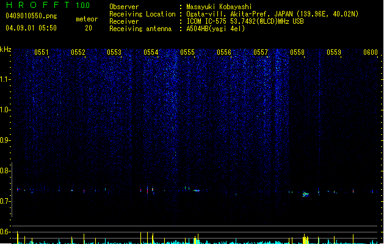Image resolution: width=384 pixels, height=244 pixels.
Task: Click the 1.0 frequency axis label
Action: (4, 110)
